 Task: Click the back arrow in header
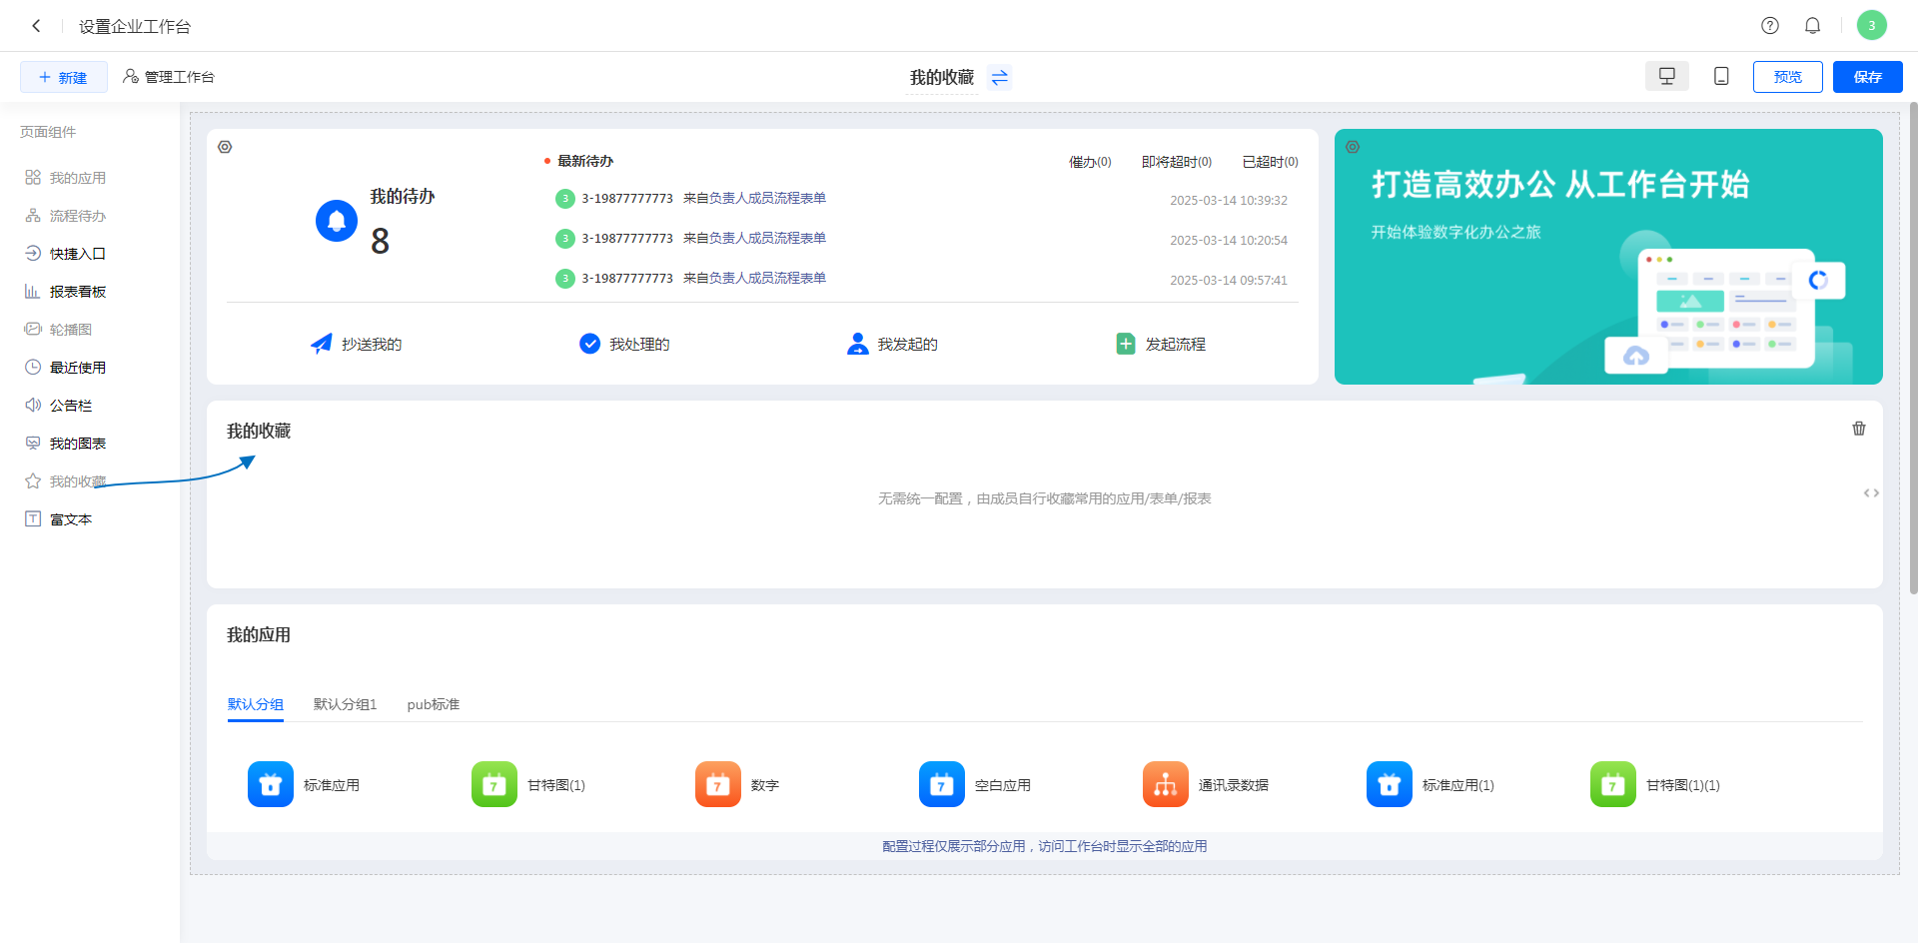[36, 26]
